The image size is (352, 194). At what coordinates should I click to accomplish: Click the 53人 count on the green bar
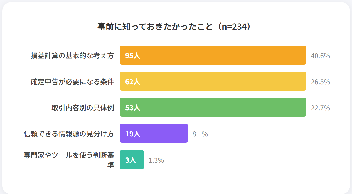tap(132, 108)
